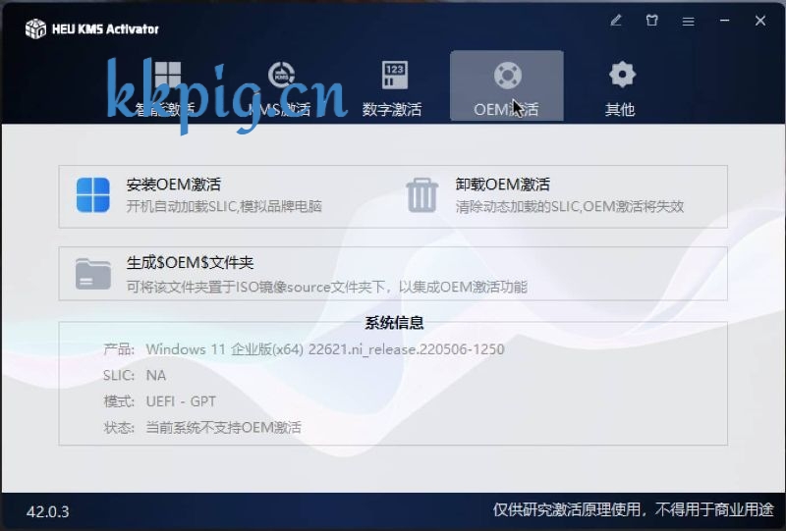Viewport: 786px width, 531px height.
Task: Click 安装OEM激活 button text
Action: tap(174, 185)
